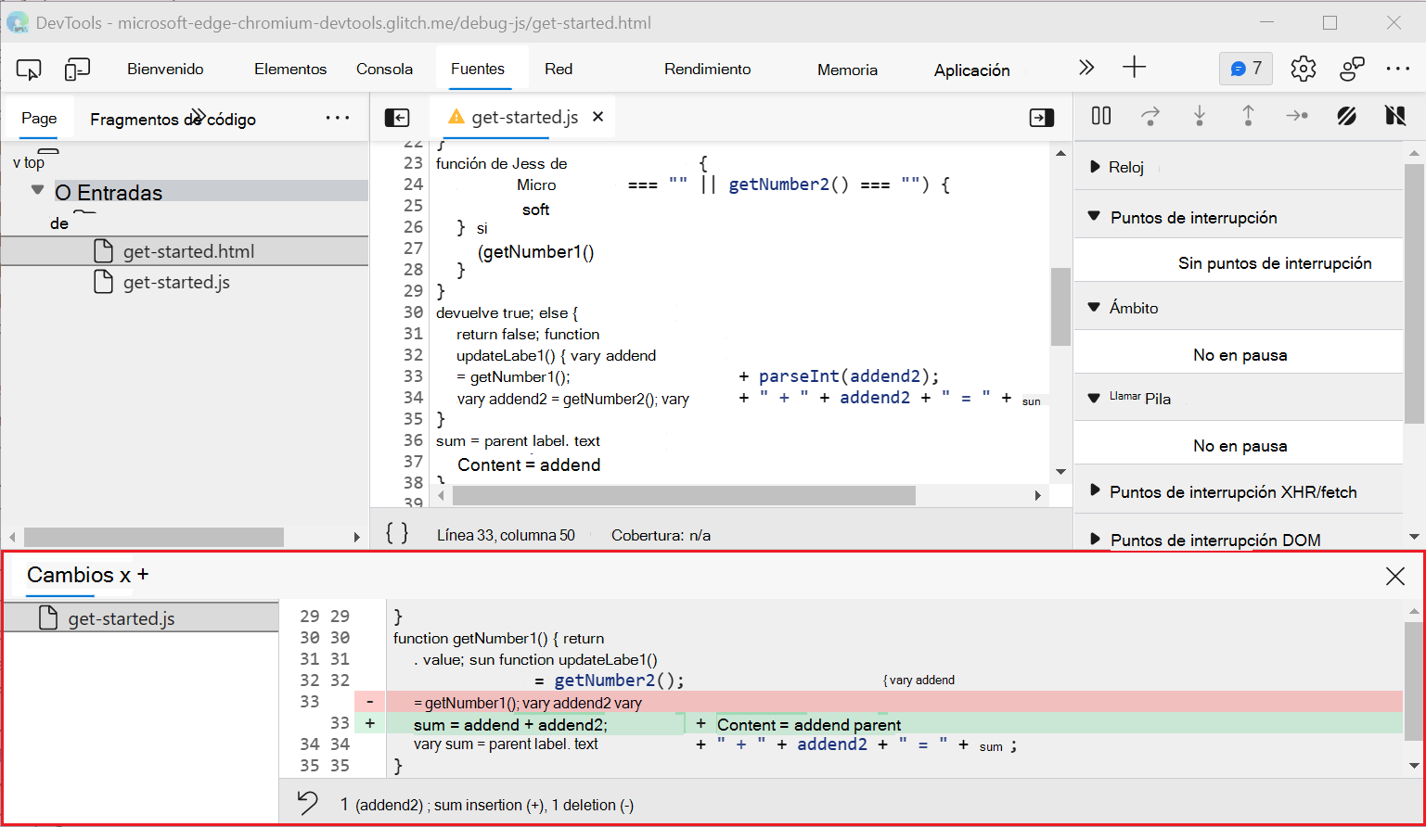Close the get-started.js editor tab

pyautogui.click(x=598, y=117)
